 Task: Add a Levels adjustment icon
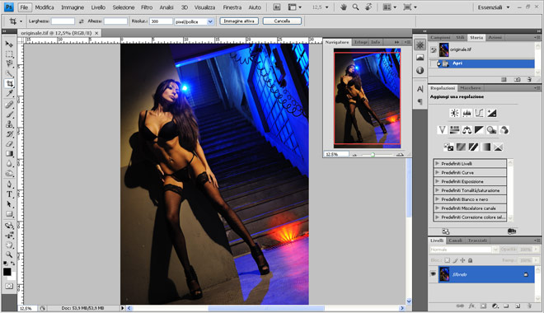[x=467, y=113]
